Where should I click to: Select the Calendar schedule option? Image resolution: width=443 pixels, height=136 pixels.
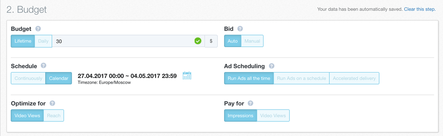(x=59, y=78)
